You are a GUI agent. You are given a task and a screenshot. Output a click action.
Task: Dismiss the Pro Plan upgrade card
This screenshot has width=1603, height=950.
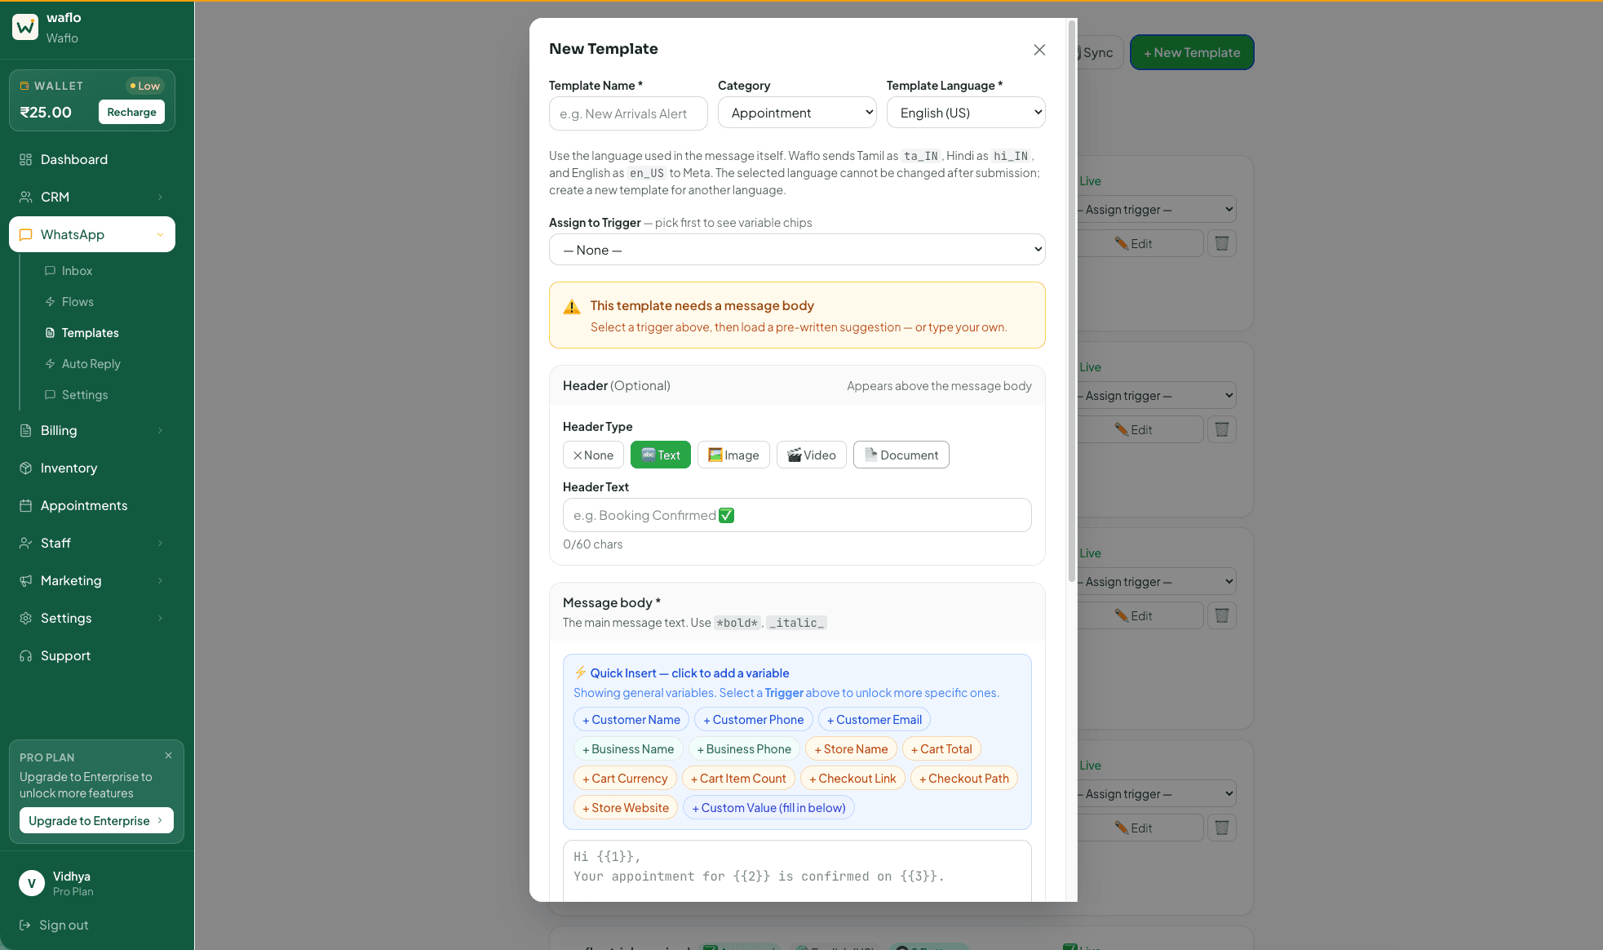tap(168, 756)
